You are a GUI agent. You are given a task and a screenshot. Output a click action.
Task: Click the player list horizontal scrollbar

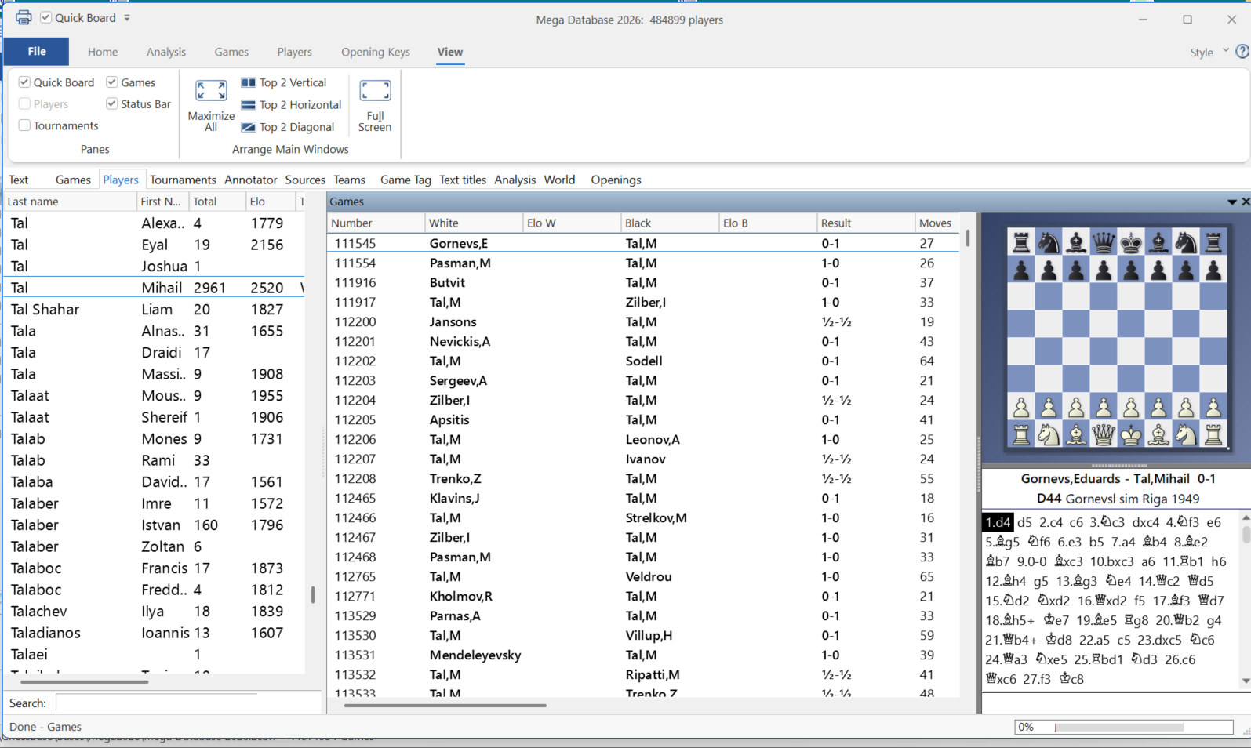pos(85,681)
